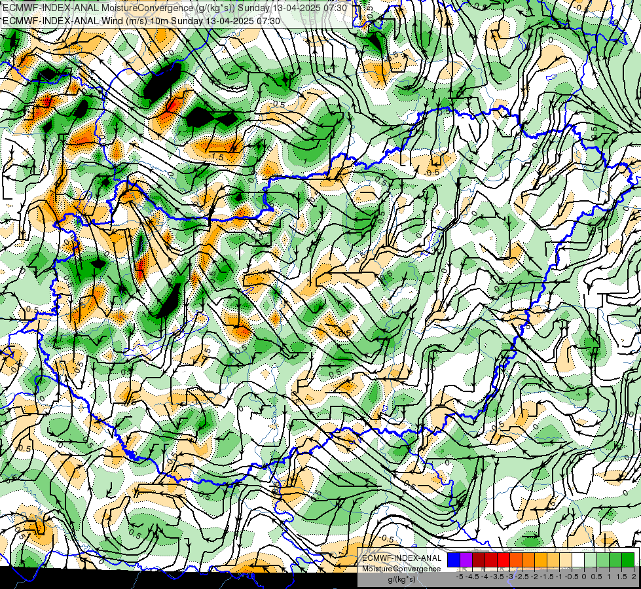Select the dark green swatch between 1.5 and 2

click(x=628, y=560)
